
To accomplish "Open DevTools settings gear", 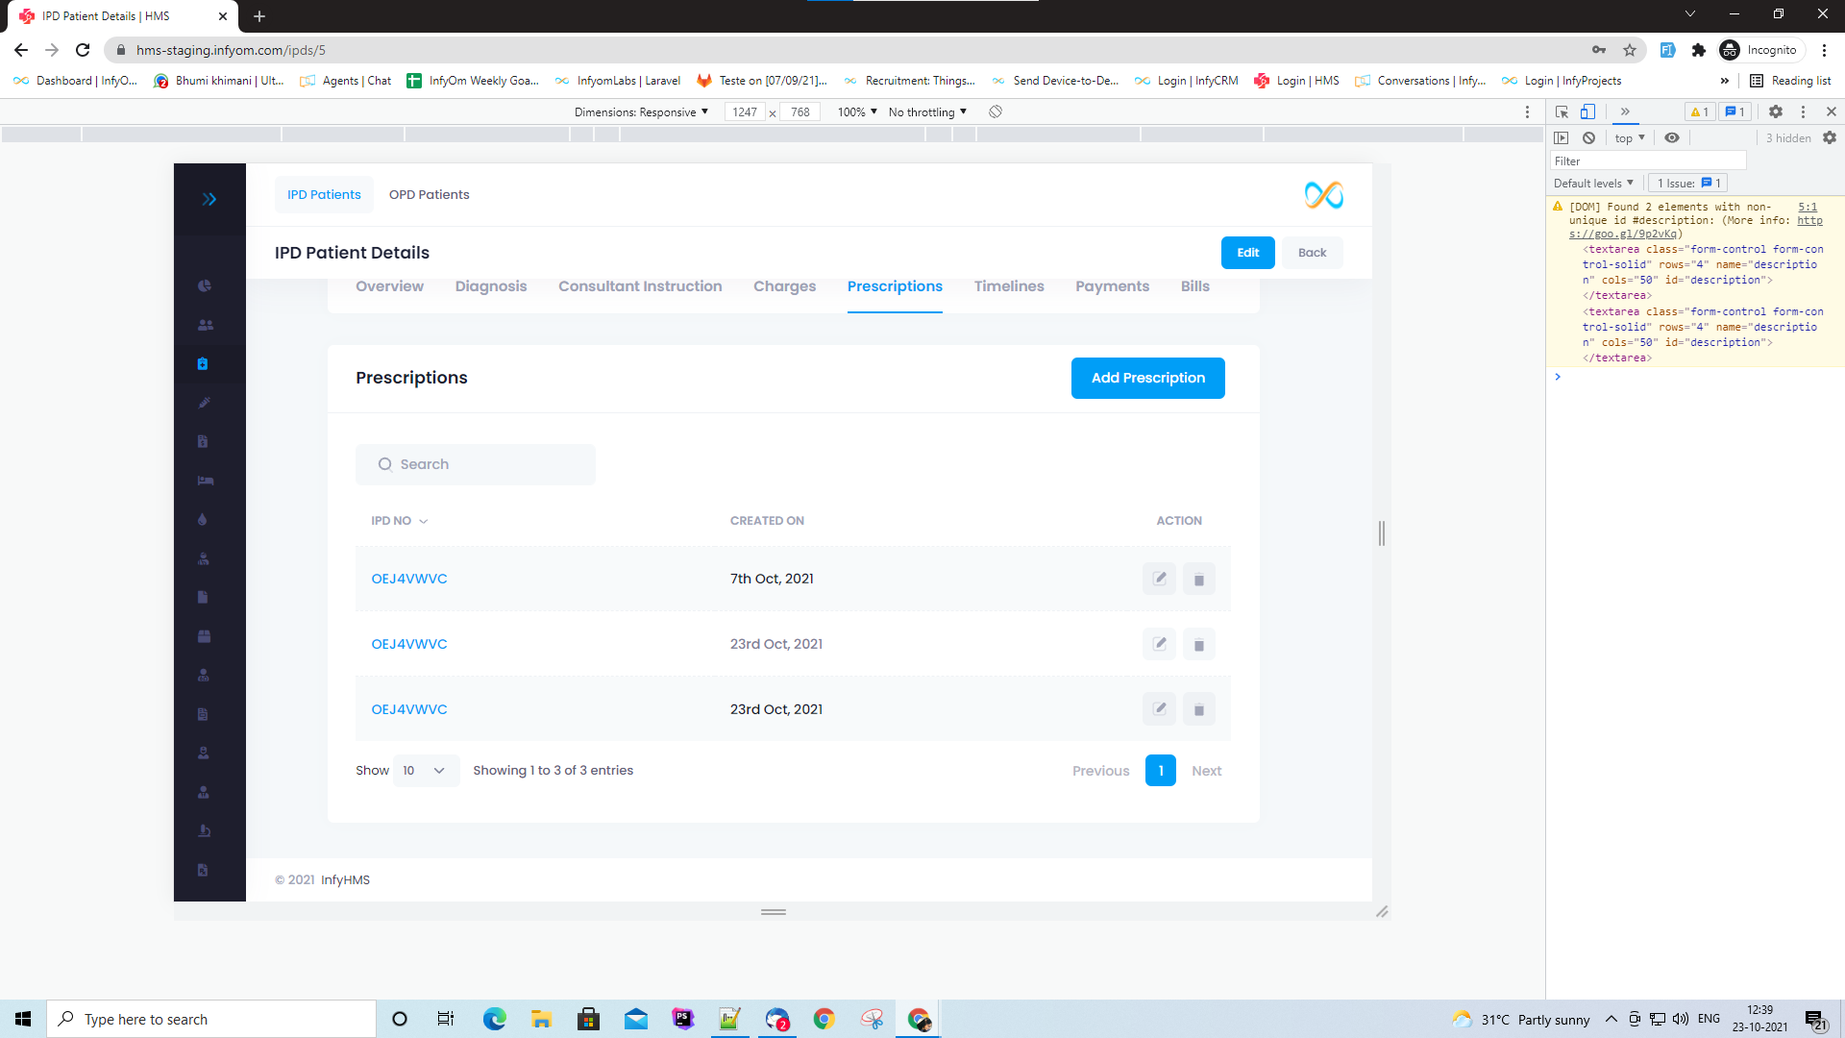I will (x=1776, y=111).
